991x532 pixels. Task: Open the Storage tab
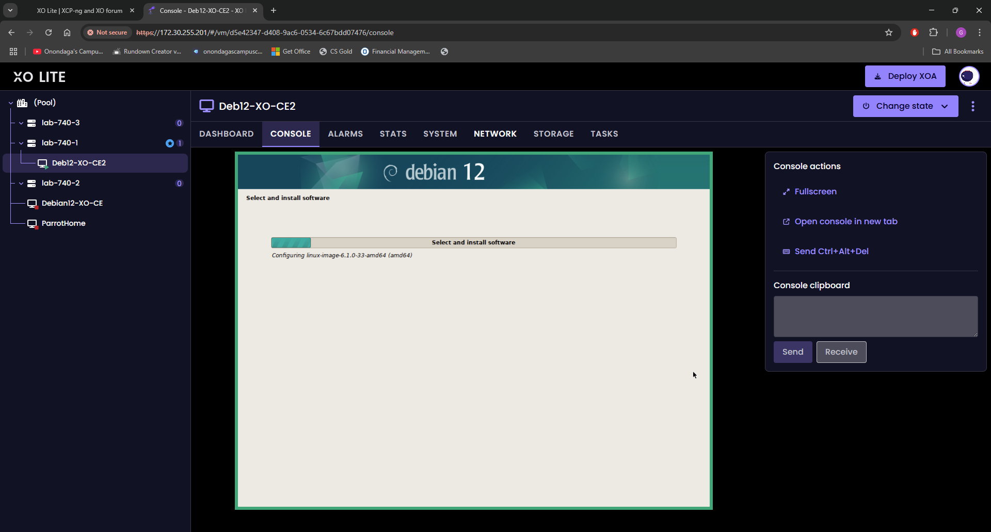pyautogui.click(x=553, y=134)
